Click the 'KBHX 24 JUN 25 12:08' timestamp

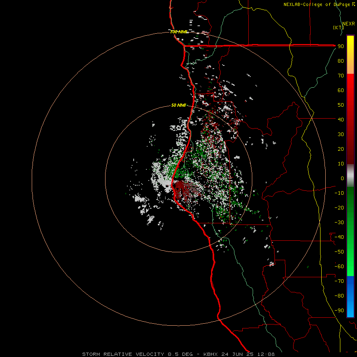[239, 354]
